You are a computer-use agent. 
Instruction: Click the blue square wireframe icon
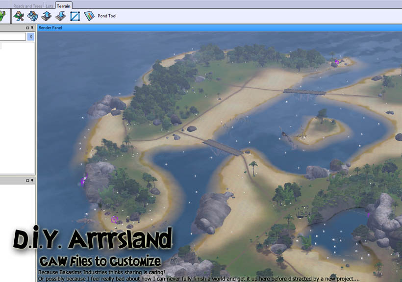click(x=75, y=16)
